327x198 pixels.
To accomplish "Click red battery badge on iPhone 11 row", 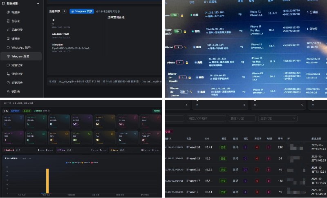I will [x=178, y=47].
